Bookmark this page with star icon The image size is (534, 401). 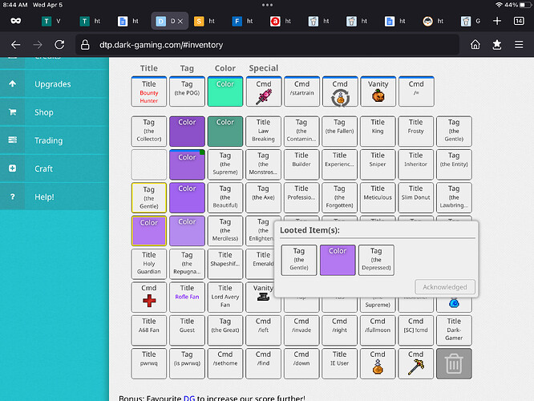497,45
